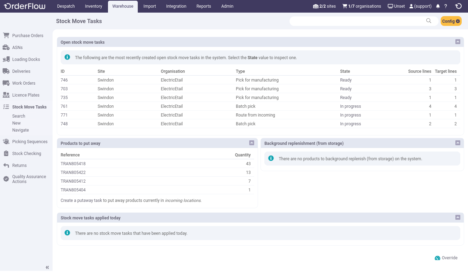The height and width of the screenshot is (274, 468).
Task: Collapse the Open stock move tasks panel
Action: pos(457,41)
